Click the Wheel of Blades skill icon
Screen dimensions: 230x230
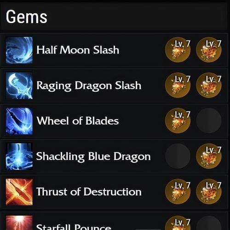[x=19, y=121]
